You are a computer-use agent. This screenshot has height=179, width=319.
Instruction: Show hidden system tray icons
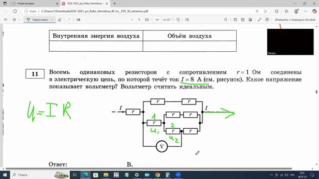tap(271, 175)
